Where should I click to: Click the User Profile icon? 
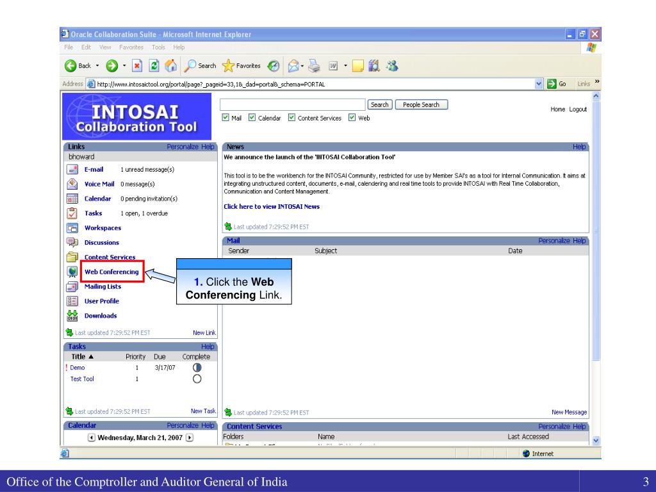coord(72,301)
